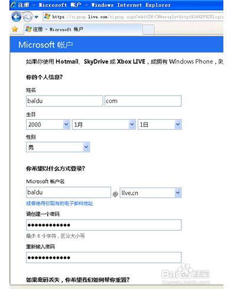Click the re-enter password field
This screenshot has height=289, width=247.
coord(103,258)
